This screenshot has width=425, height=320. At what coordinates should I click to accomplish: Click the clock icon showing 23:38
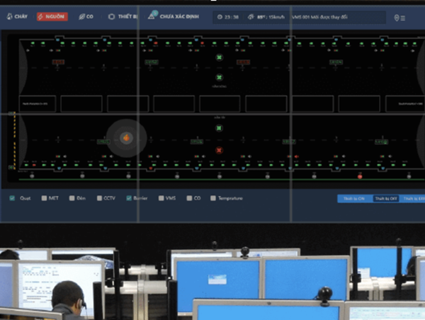coord(220,17)
